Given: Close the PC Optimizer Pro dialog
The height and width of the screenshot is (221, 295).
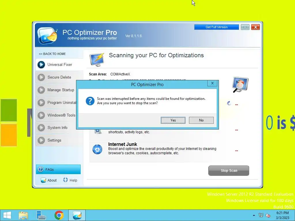Looking at the screenshot, I should (212, 83).
